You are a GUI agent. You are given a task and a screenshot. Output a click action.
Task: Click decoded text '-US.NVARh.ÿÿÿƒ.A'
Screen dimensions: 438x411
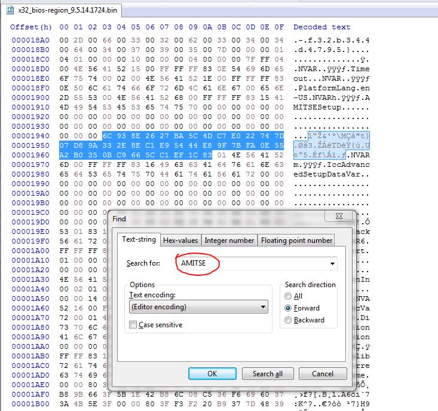pyautogui.click(x=332, y=98)
